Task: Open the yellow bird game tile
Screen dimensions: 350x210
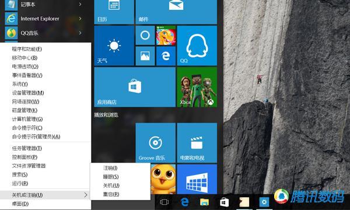Action: coord(163,179)
